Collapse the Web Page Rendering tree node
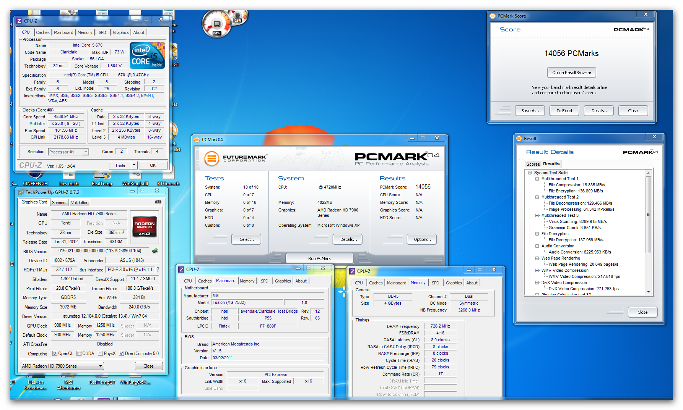 point(537,258)
